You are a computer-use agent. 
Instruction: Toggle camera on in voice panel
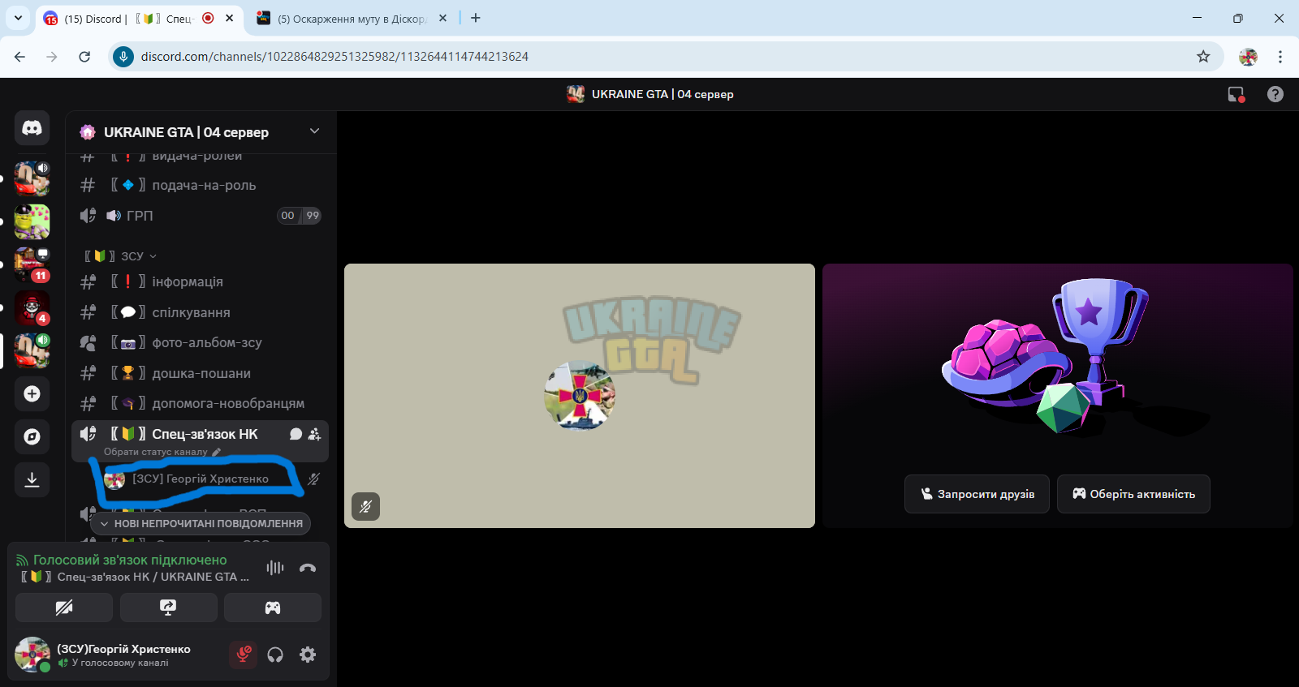point(64,608)
